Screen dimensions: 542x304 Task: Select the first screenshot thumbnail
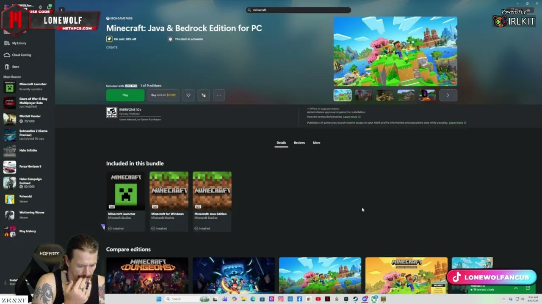pyautogui.click(x=343, y=95)
